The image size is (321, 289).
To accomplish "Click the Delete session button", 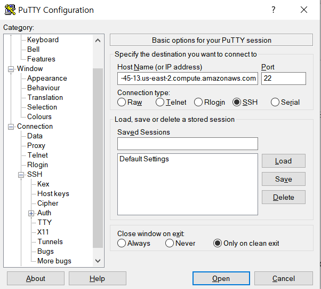I will pos(284,197).
